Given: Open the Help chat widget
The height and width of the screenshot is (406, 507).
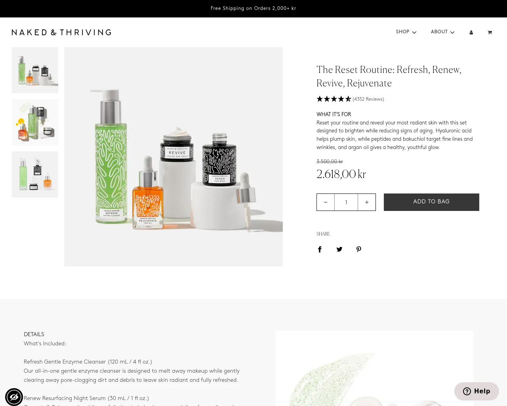Looking at the screenshot, I should 477,391.
